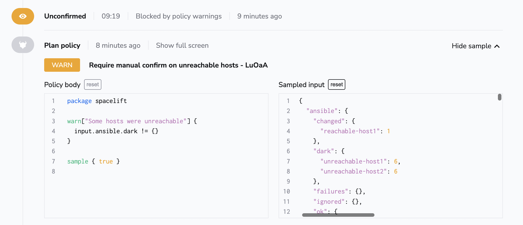The height and width of the screenshot is (225, 523).
Task: Reset the Sampled input contents
Action: click(x=336, y=84)
